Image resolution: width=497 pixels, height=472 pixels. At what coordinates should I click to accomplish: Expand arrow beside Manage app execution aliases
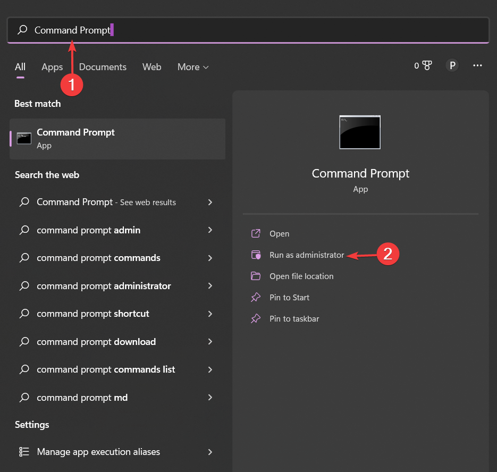(210, 452)
